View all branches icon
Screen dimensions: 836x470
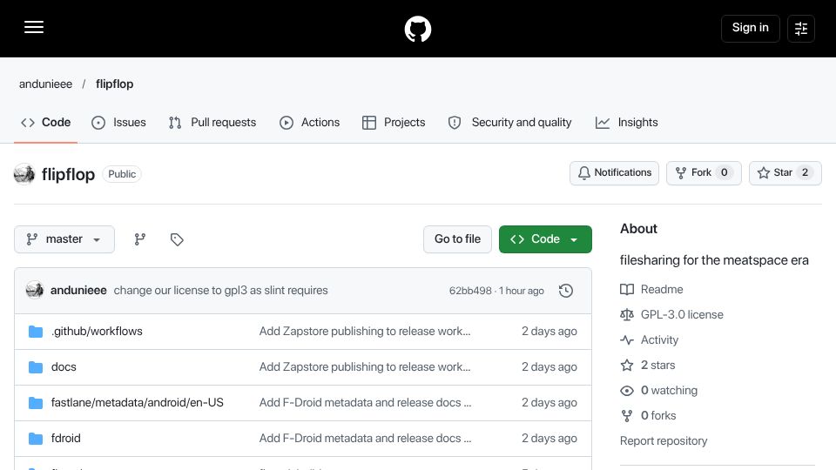[139, 239]
